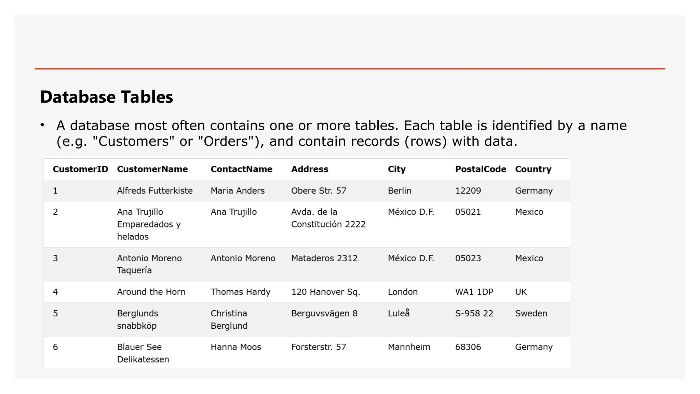Click the 'Maria Anders' contact cell
This screenshot has width=700, height=394.
[238, 191]
